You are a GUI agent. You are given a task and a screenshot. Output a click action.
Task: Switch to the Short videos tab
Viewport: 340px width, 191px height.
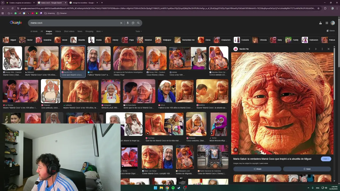pos(69,31)
